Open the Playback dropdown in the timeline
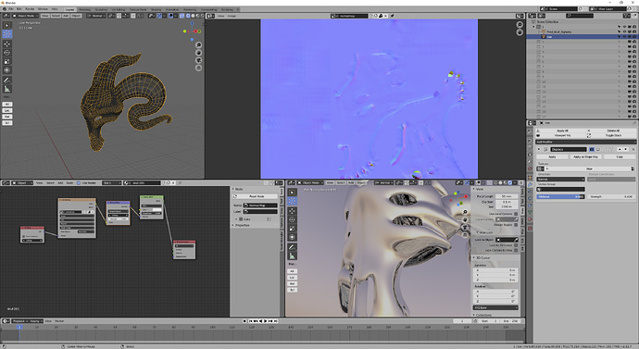The height and width of the screenshot is (349, 639). (19, 321)
